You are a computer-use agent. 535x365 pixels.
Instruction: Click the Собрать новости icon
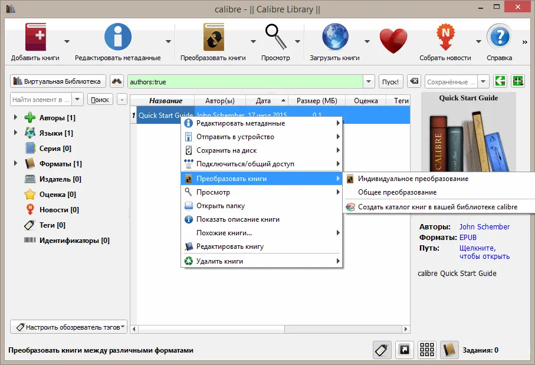click(x=445, y=37)
